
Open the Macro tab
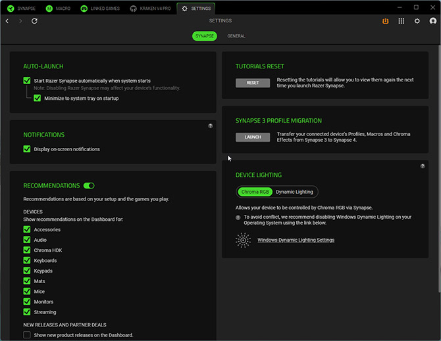(x=58, y=9)
